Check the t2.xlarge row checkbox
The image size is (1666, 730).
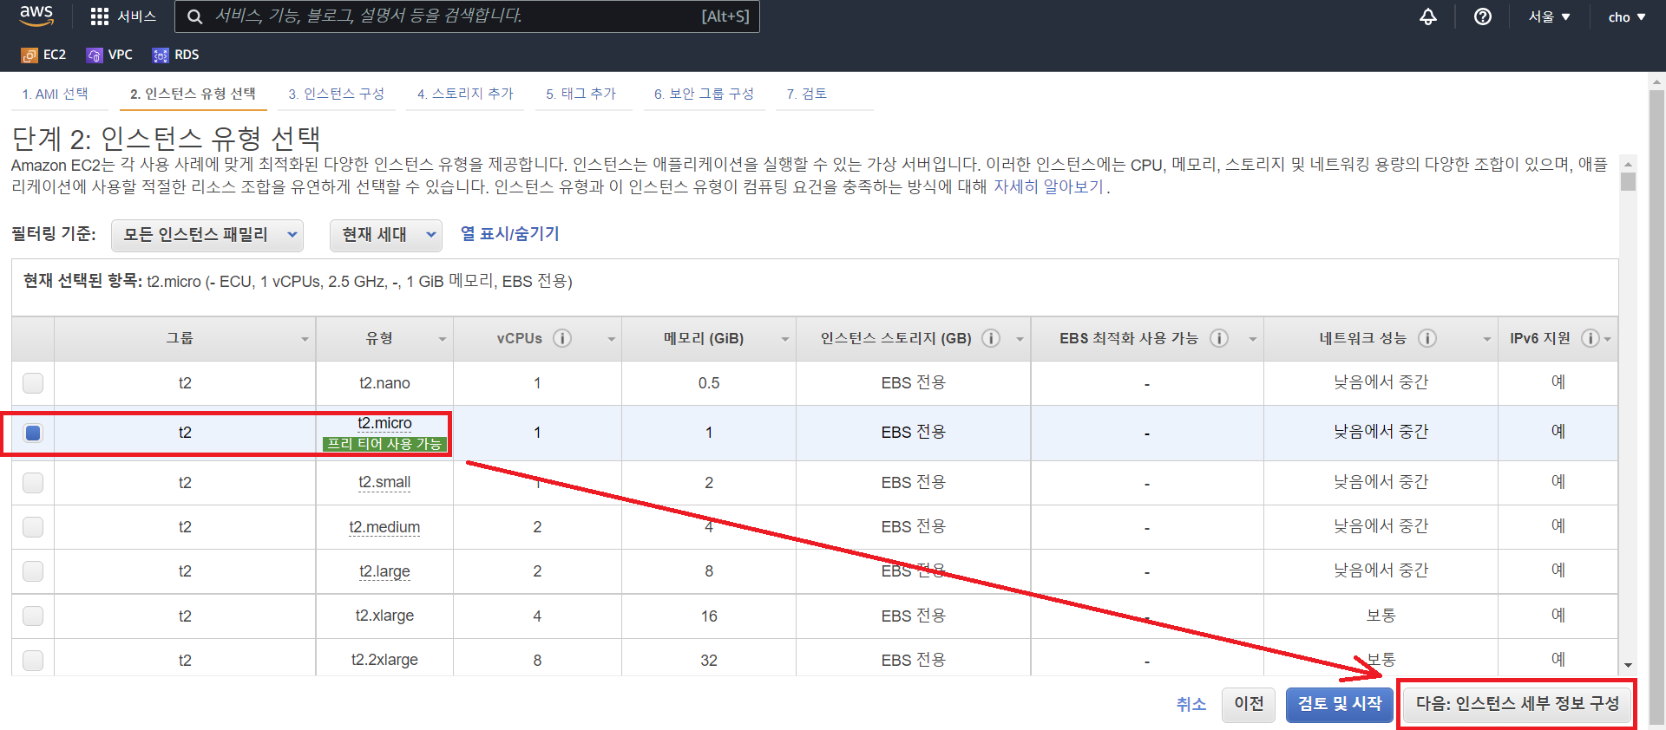(x=33, y=616)
